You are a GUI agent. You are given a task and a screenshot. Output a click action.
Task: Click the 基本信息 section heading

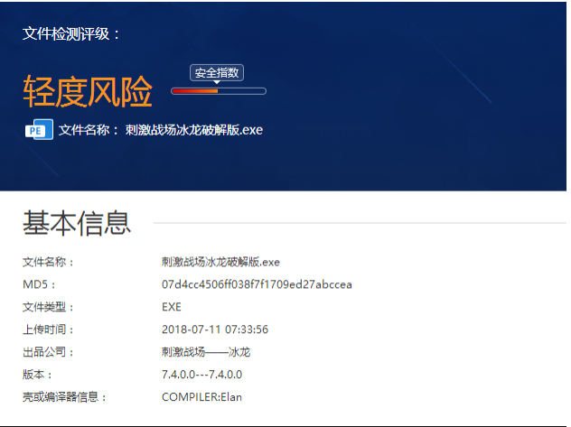click(77, 223)
